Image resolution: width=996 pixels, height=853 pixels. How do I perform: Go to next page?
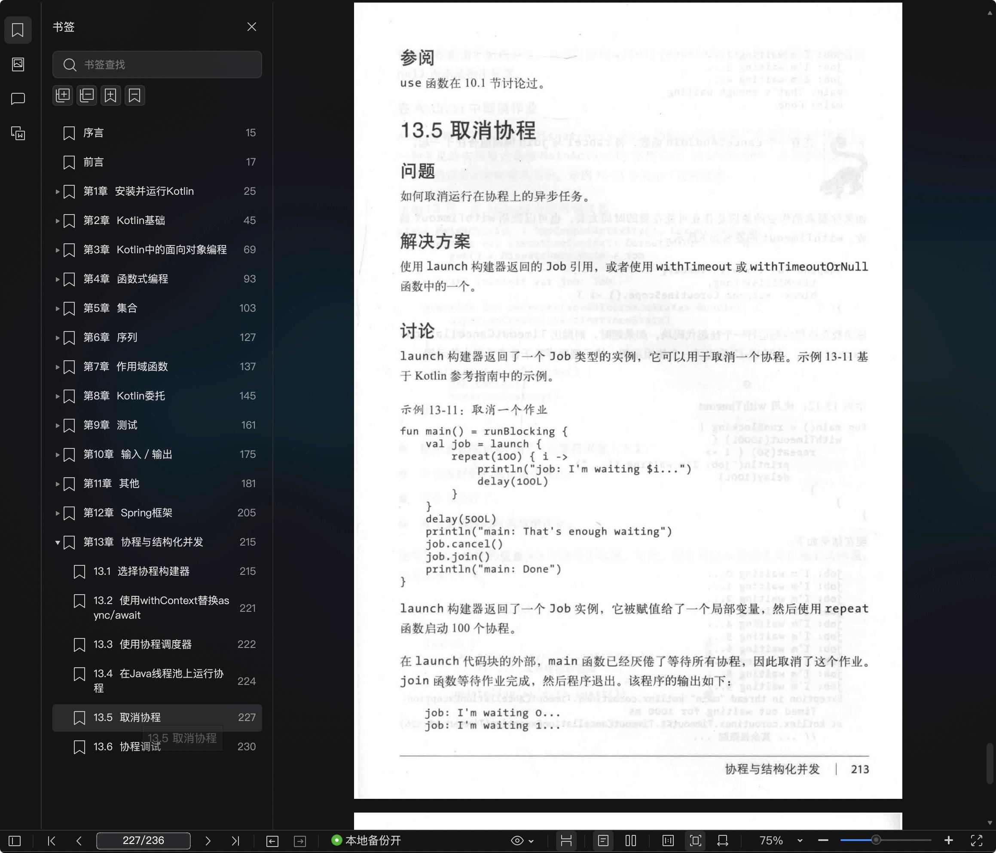(x=208, y=841)
